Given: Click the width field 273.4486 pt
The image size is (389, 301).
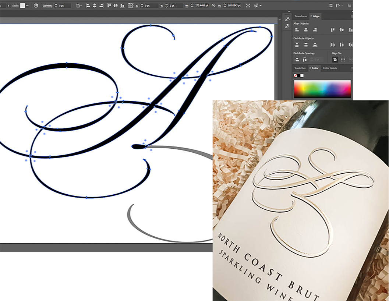Looking at the screenshot, I should pyautogui.click(x=202, y=6).
